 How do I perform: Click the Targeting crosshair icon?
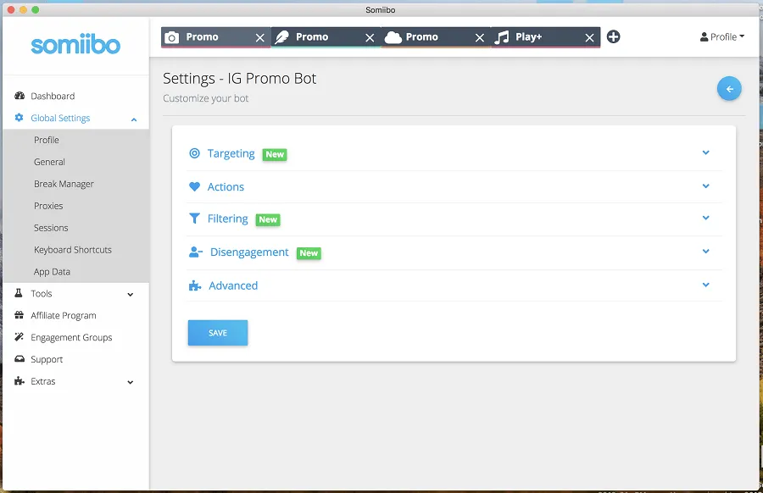(x=194, y=153)
